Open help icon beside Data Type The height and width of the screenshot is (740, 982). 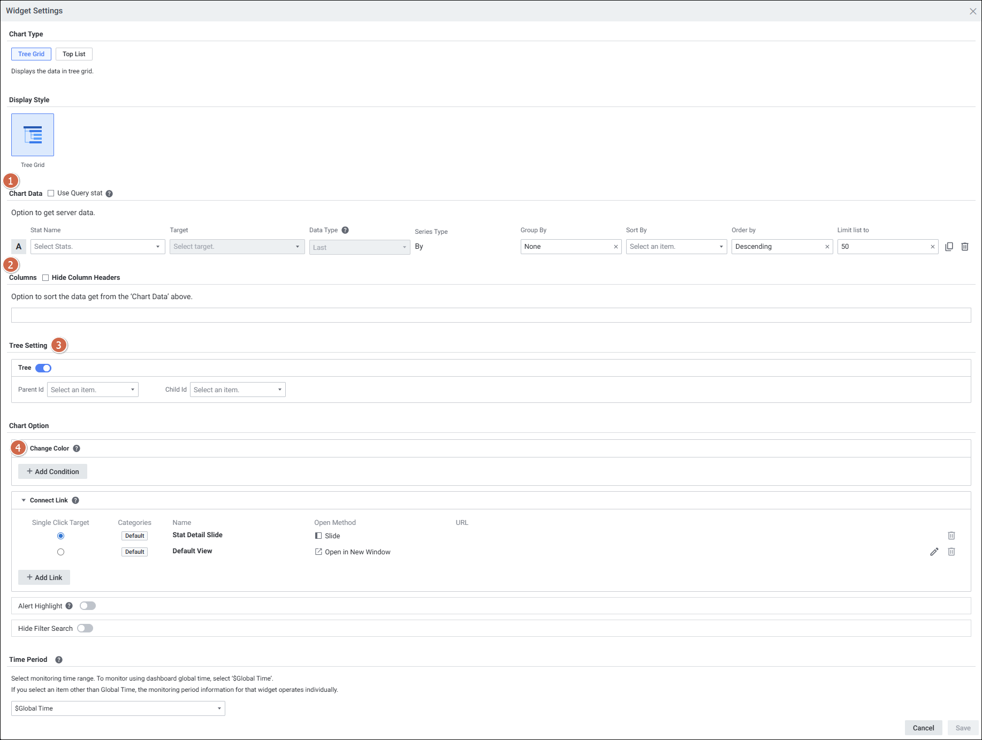pyautogui.click(x=345, y=230)
